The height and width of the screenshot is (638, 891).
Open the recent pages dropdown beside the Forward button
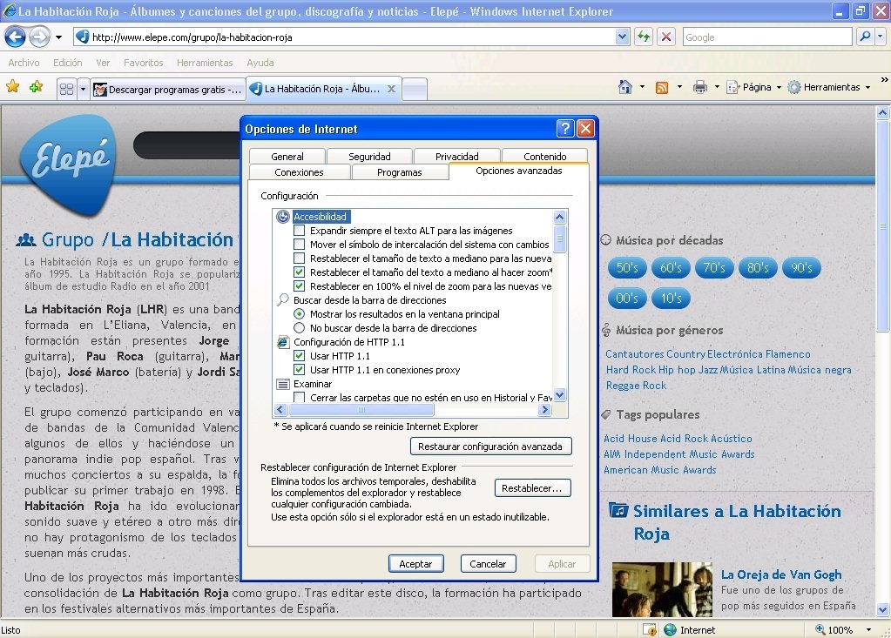coord(58,37)
